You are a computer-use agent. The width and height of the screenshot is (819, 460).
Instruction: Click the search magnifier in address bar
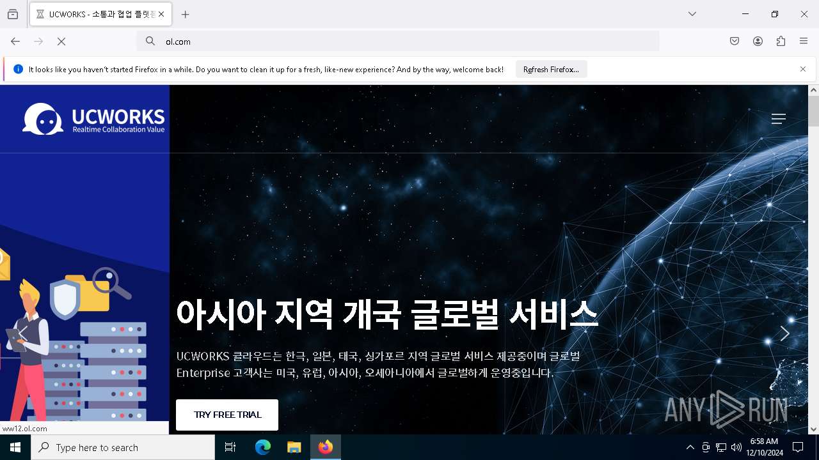[150, 41]
